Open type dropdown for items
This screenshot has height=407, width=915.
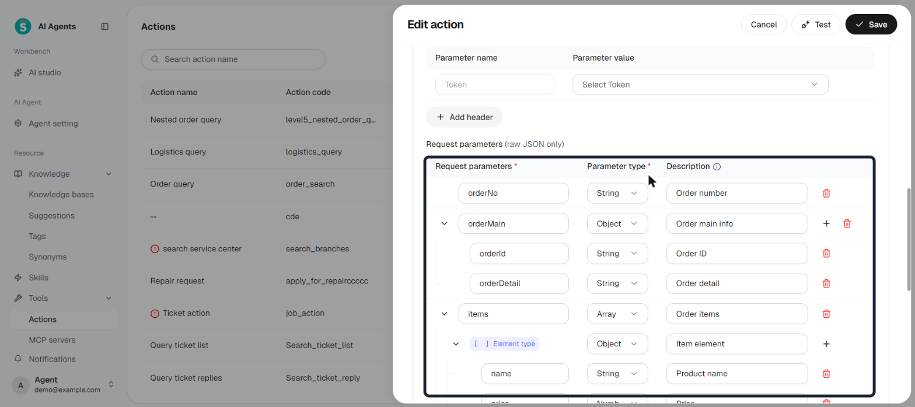pos(617,314)
